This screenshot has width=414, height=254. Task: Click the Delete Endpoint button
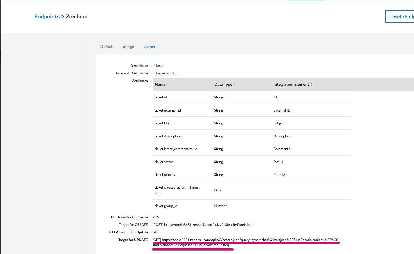tap(400, 17)
